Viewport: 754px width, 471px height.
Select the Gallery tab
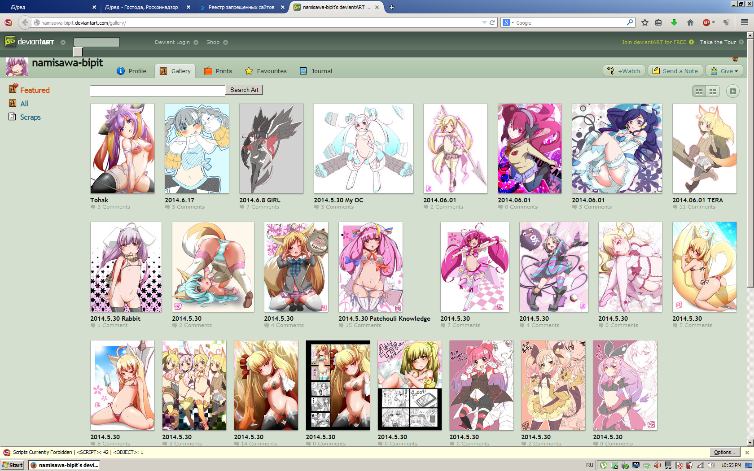[175, 71]
